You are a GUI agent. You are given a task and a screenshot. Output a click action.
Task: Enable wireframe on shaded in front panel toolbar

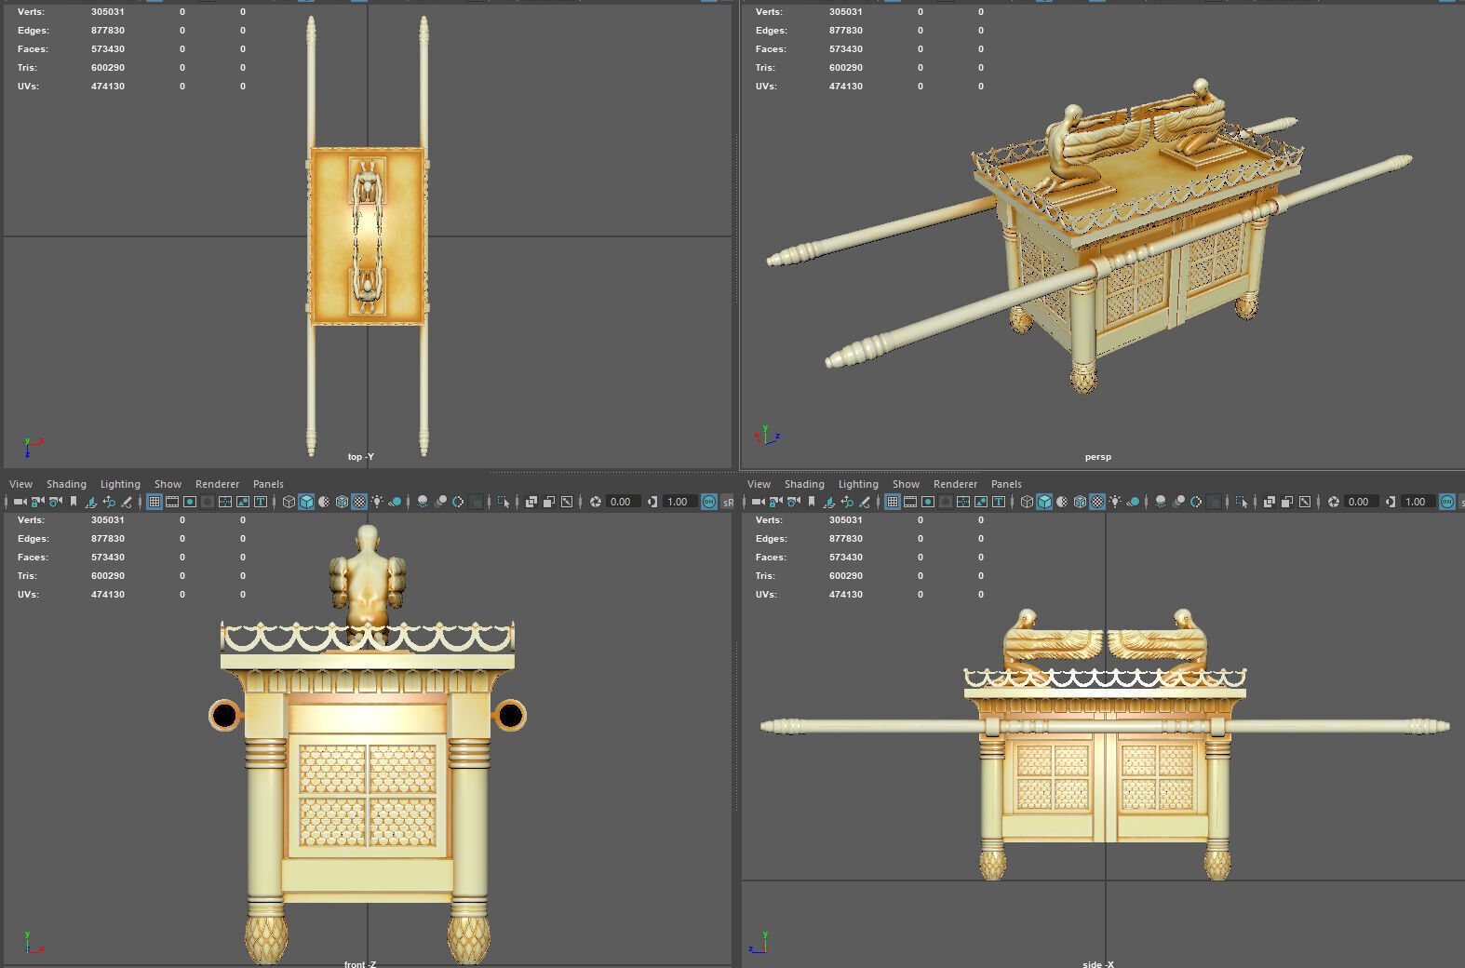click(342, 502)
